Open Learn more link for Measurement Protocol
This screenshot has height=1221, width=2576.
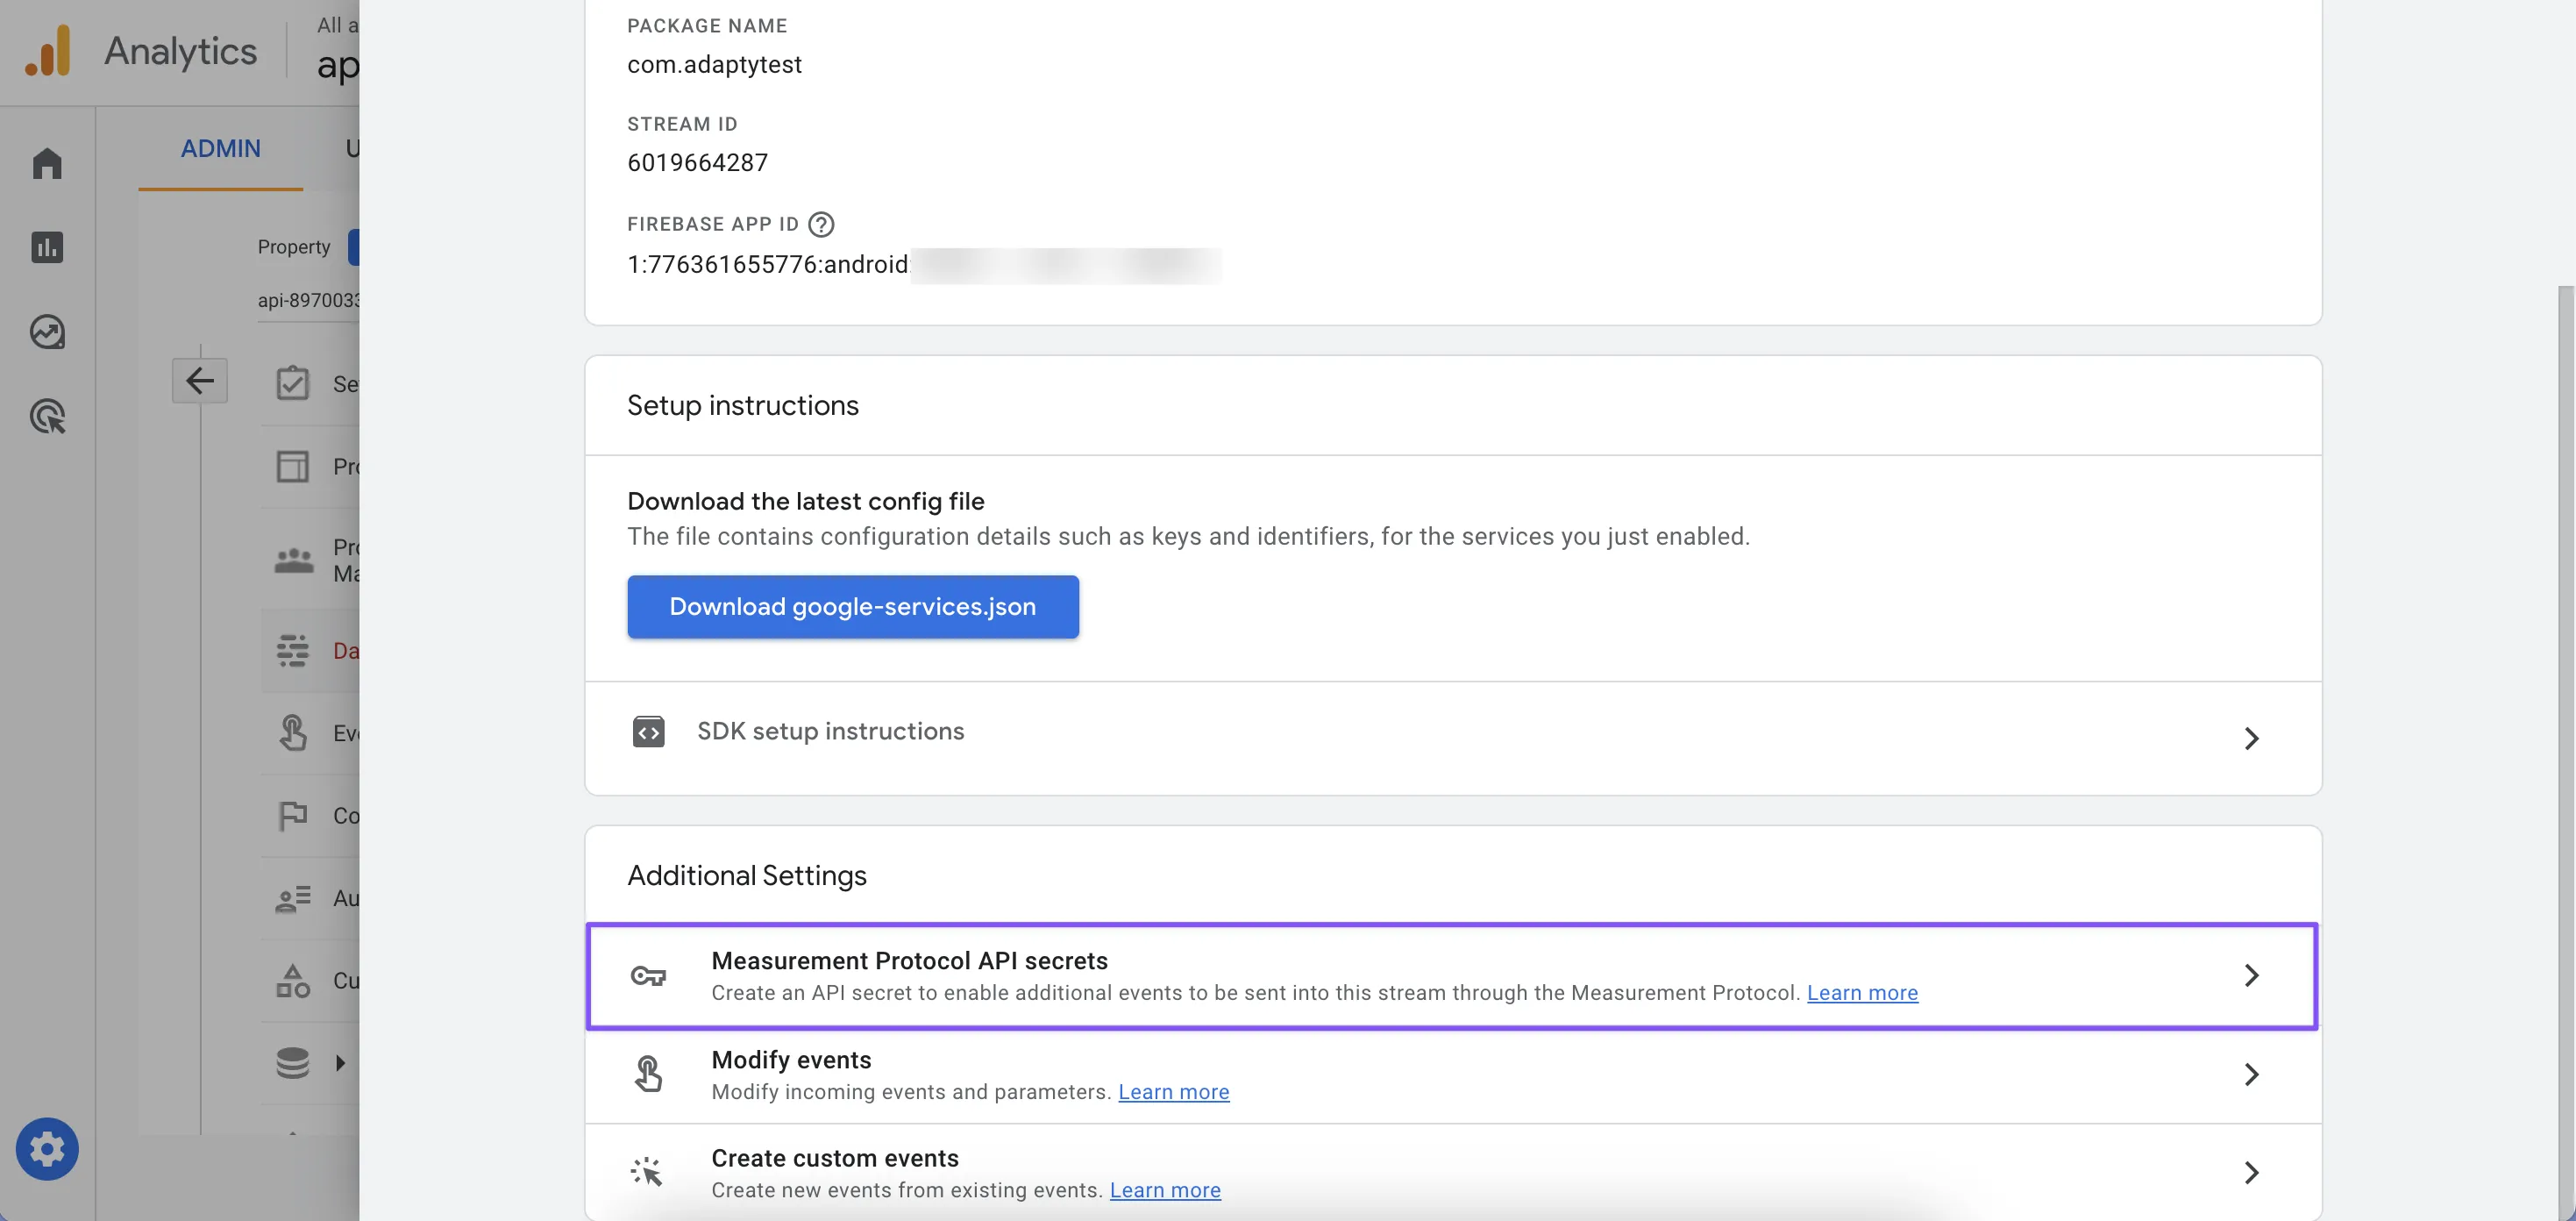[1862, 993]
